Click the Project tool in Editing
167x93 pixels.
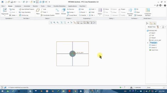click(122, 9)
